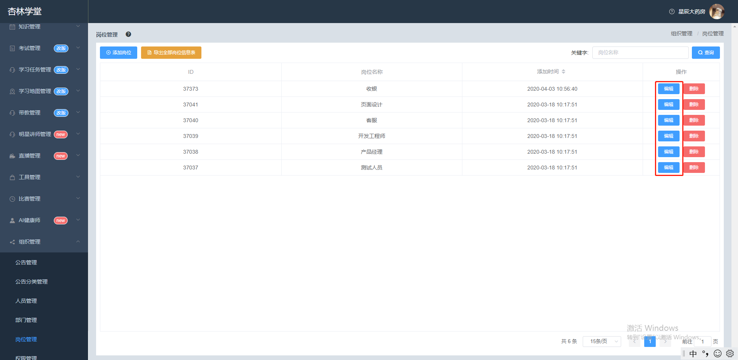Click the 学习任务管理 sidebar icon
Screen dimensions: 738x360
(12, 70)
